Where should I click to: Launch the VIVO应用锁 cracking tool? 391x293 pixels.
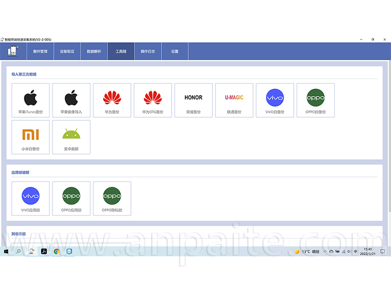[x=31, y=198]
